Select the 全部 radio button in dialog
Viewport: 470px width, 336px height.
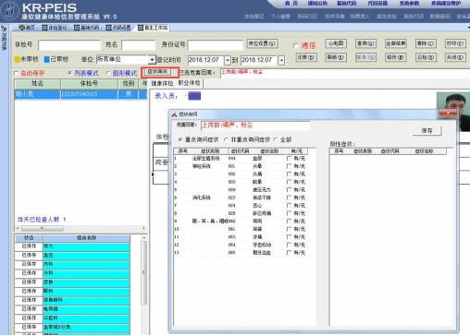(x=276, y=139)
